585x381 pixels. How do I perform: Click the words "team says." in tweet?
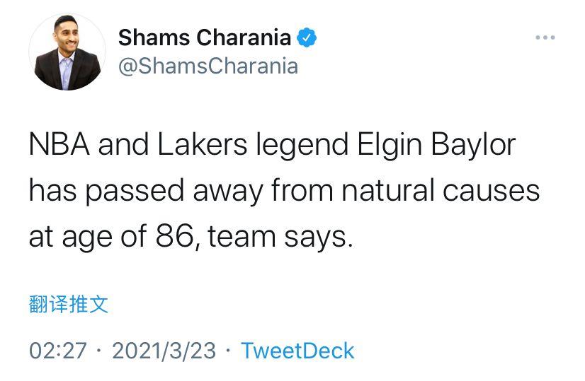280,237
